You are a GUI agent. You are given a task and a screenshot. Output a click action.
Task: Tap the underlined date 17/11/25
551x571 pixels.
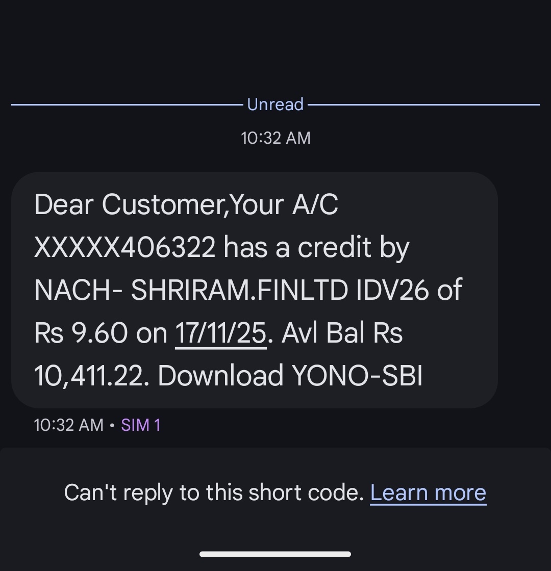pyautogui.click(x=220, y=333)
